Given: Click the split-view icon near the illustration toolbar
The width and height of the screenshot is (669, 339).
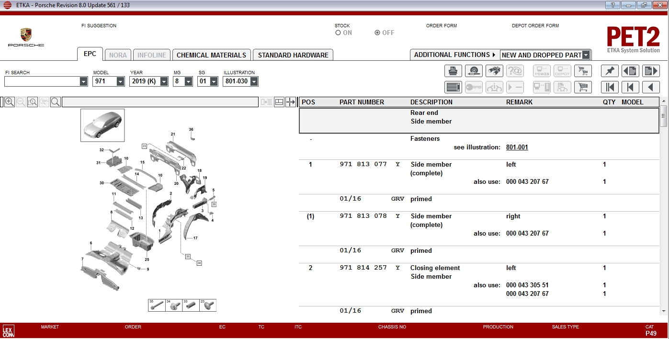Looking at the screenshot, I should tap(278, 102).
